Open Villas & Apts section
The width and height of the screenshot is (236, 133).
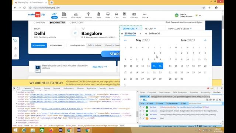[76, 16]
